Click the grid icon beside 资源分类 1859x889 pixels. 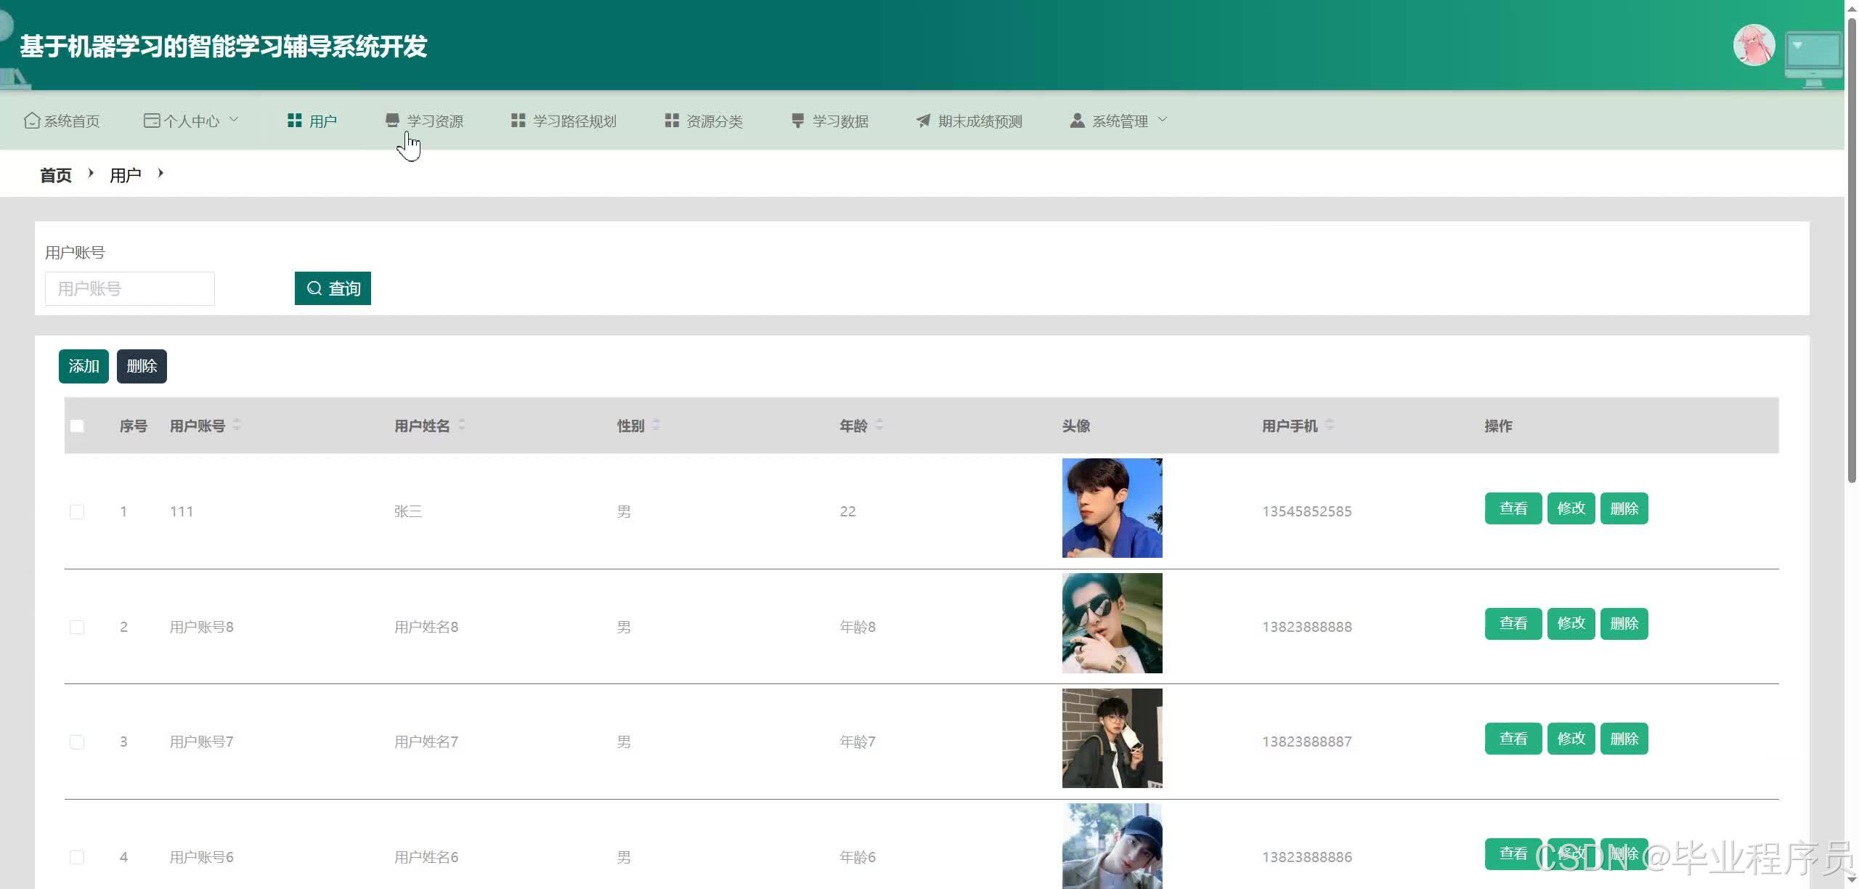(672, 121)
